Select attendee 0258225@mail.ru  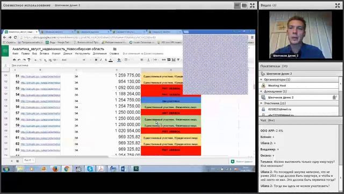tap(299, 109)
